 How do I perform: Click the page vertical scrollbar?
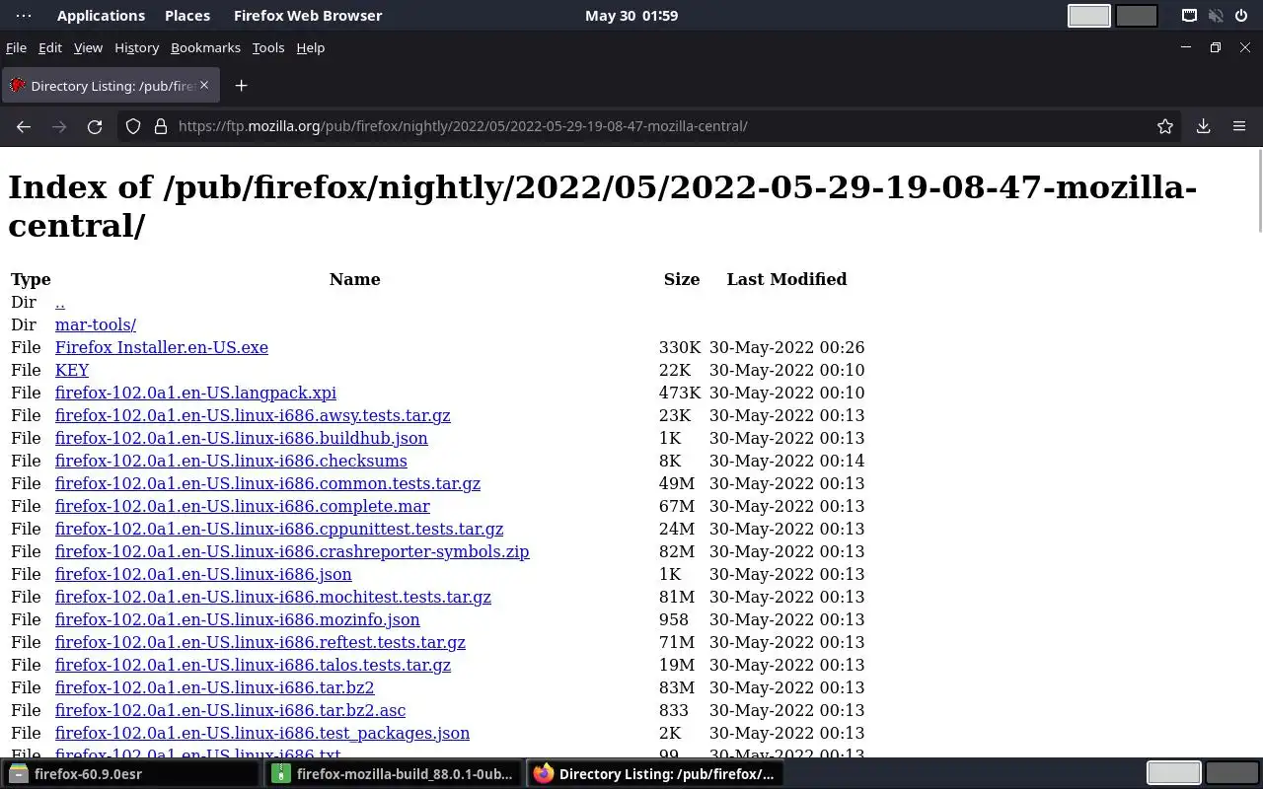(x=1259, y=191)
